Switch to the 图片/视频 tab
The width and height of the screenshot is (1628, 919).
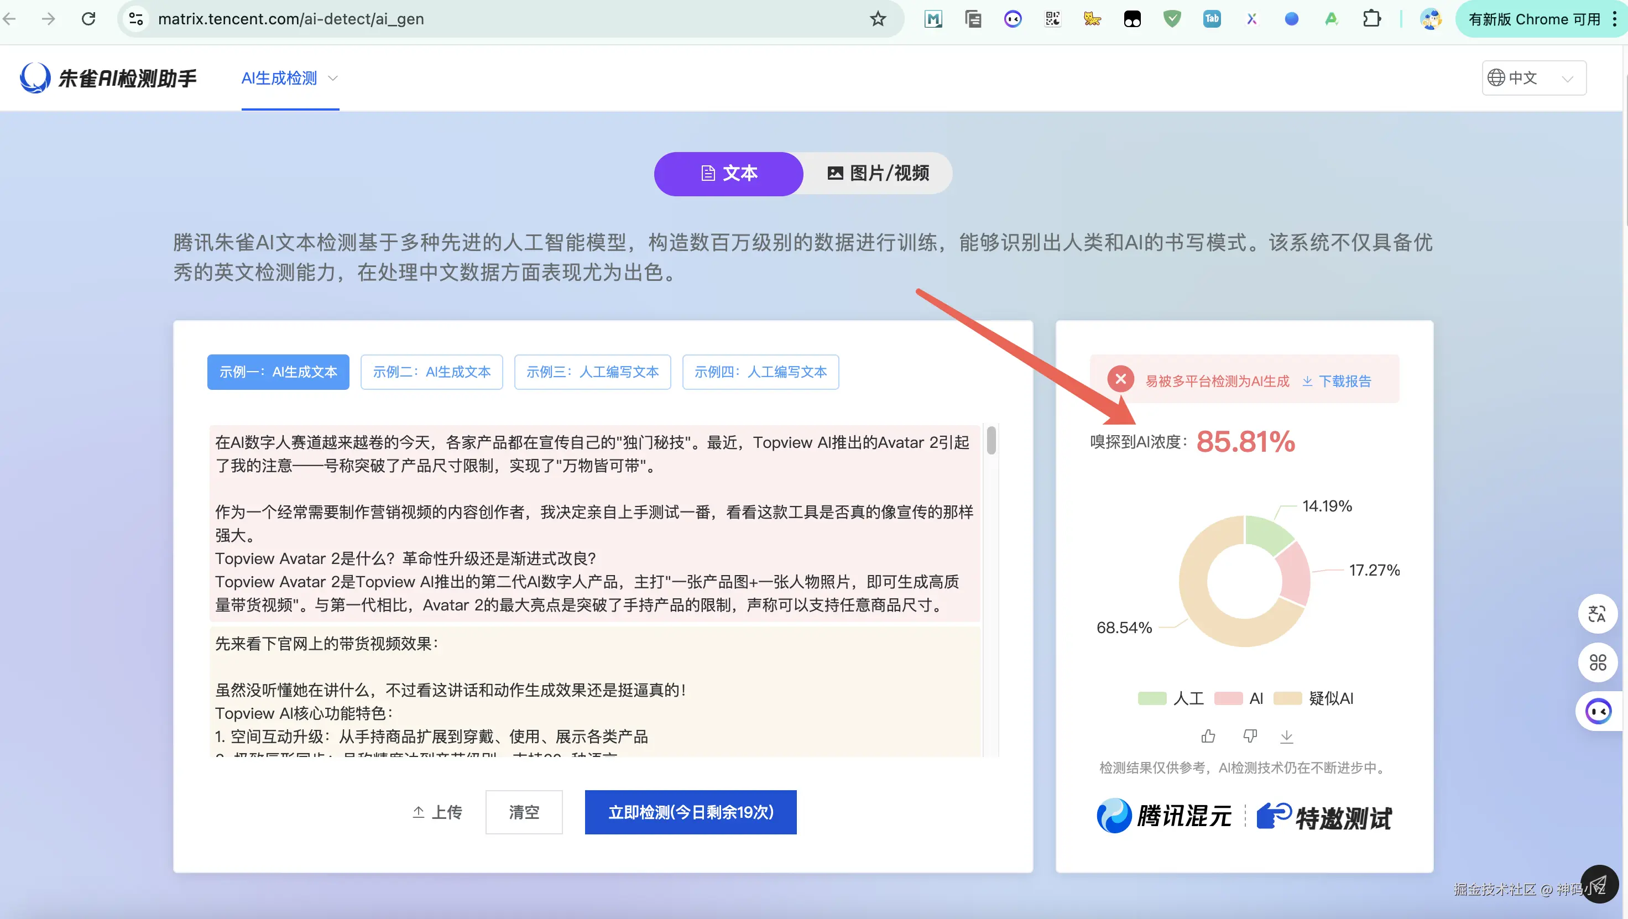(x=878, y=173)
